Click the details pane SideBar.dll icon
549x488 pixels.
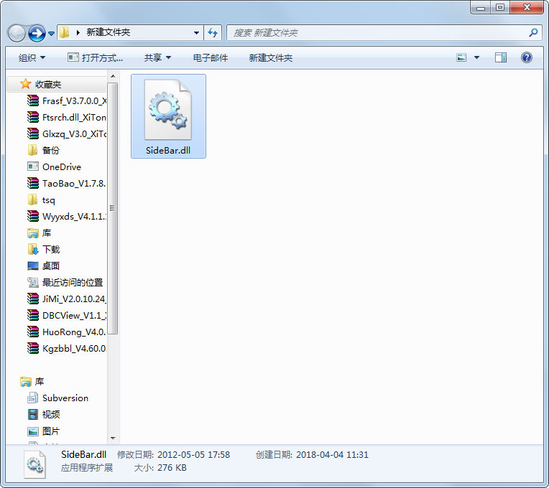[x=34, y=464]
